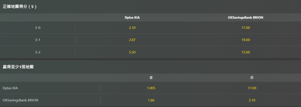Collapse the 贏得至少1張地圖 market header
The height and width of the screenshot is (107, 301).
(x=151, y=67)
